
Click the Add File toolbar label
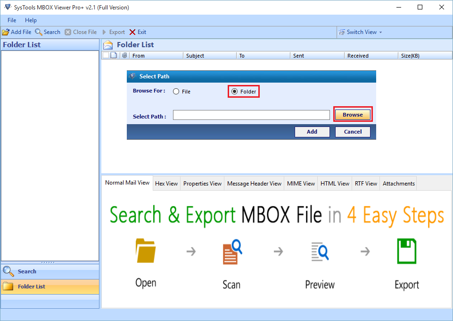21,32
